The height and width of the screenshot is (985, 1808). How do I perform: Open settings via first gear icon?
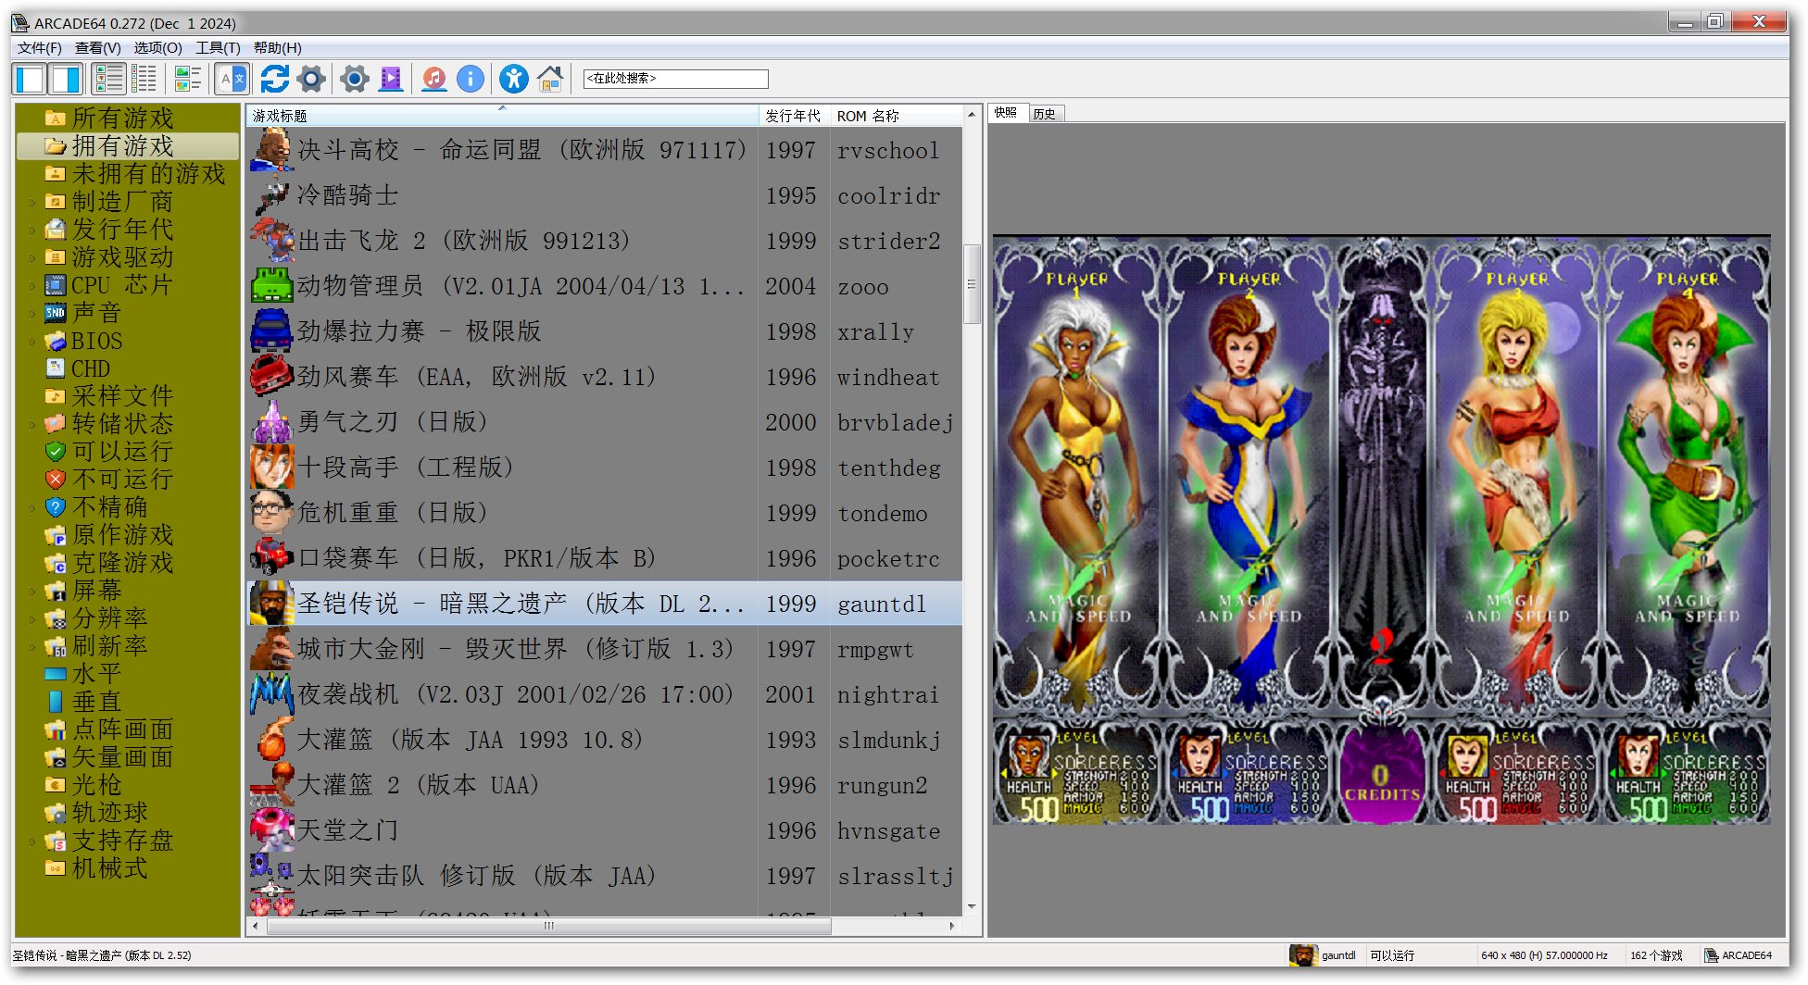tap(312, 79)
